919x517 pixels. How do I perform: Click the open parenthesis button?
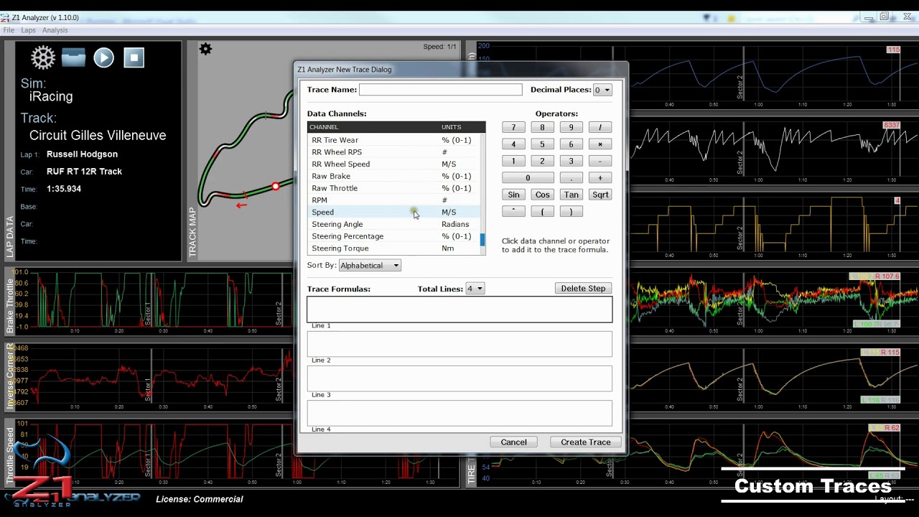point(542,211)
